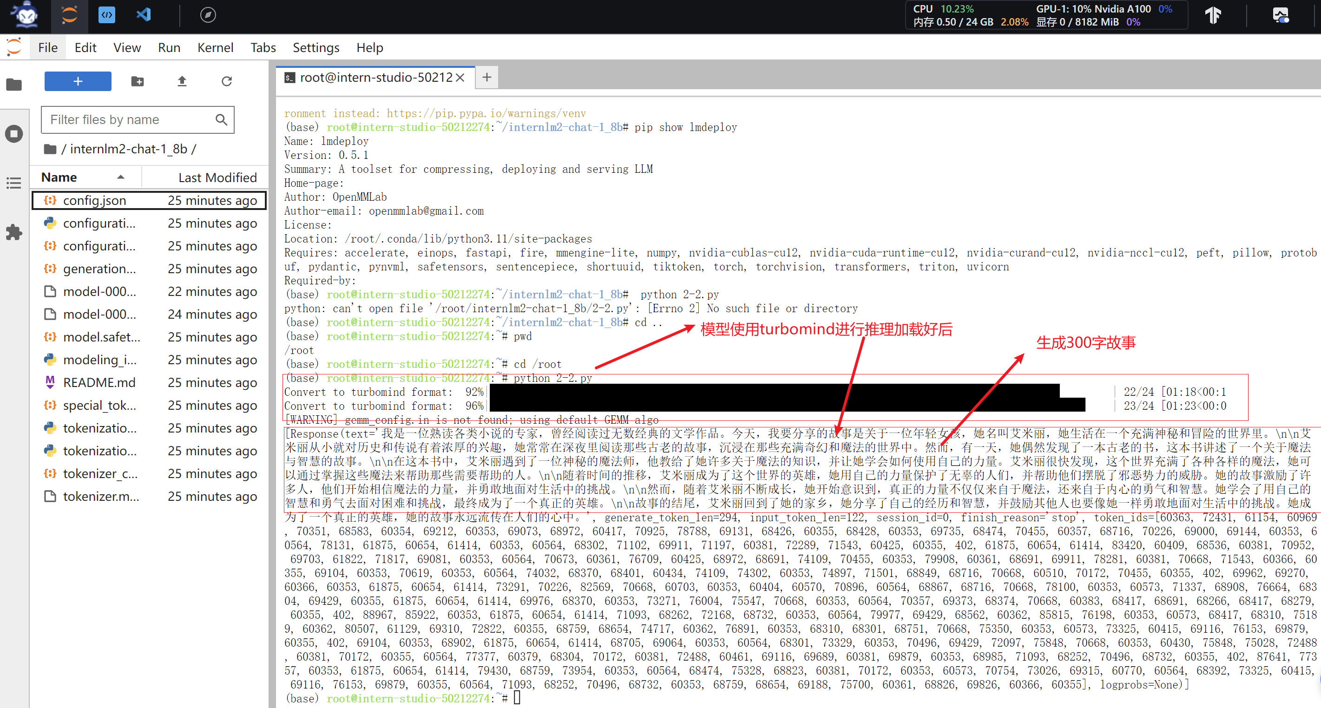This screenshot has width=1321, height=708.
Task: Select the generation... JSON file
Action: tap(149, 269)
